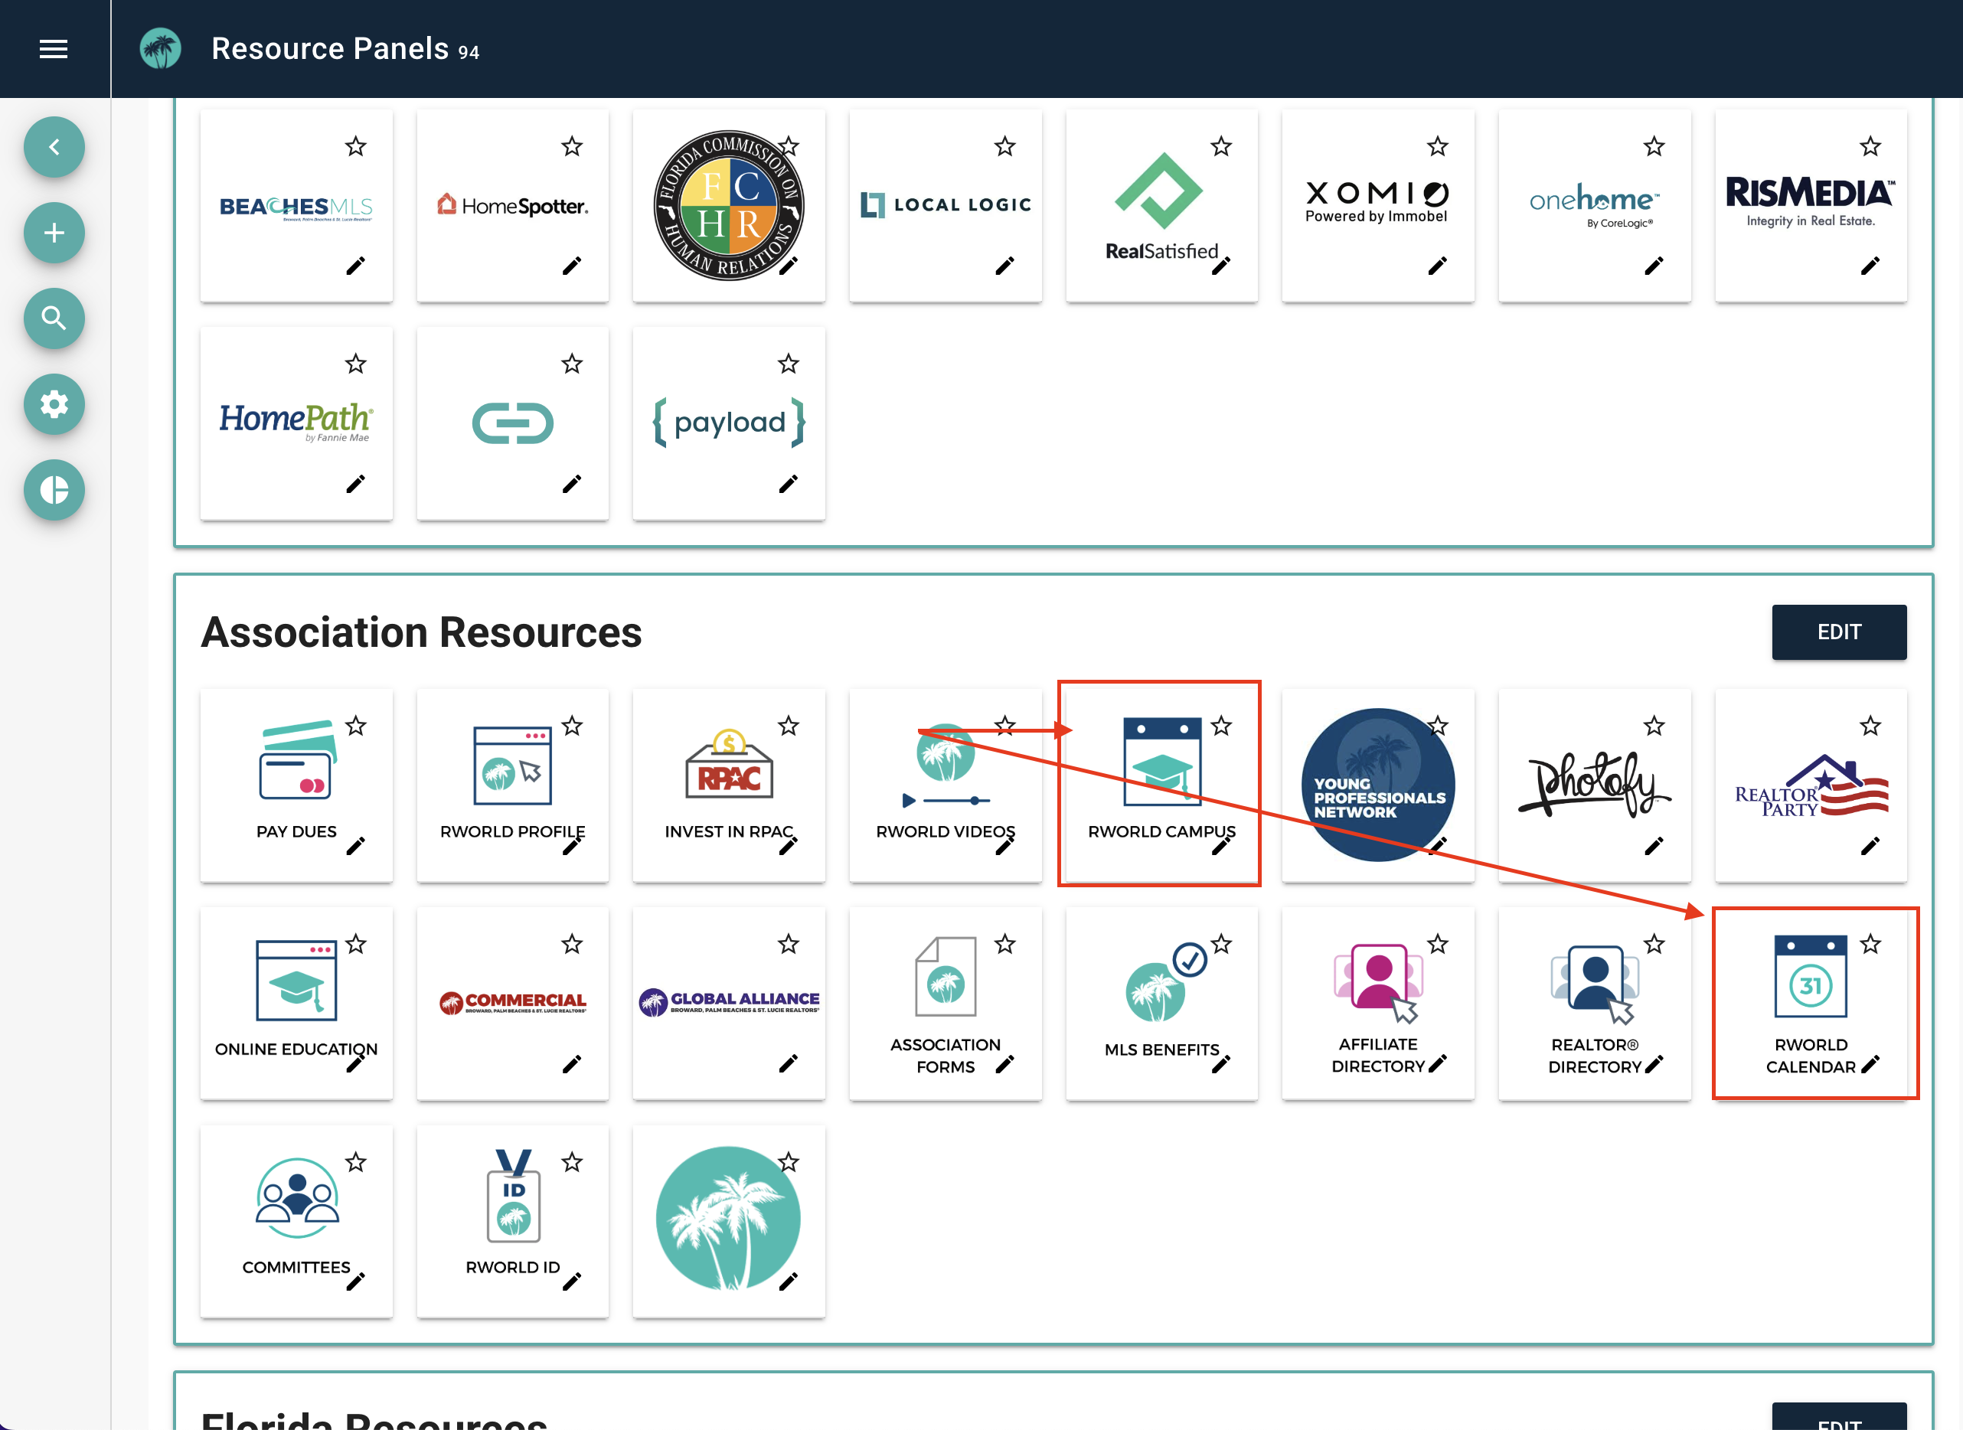Edit the OneHome panel pencil icon

1654,266
